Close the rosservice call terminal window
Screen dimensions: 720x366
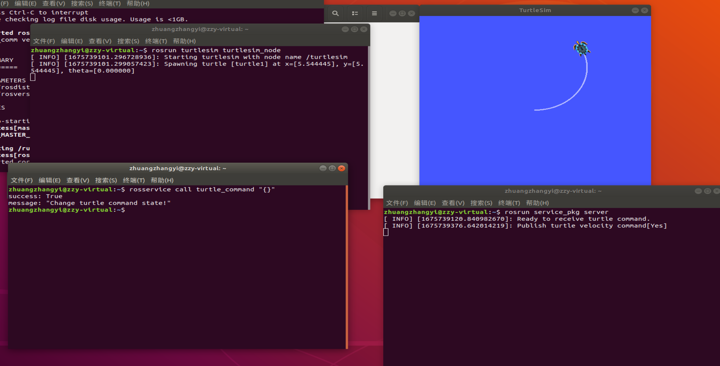point(342,168)
